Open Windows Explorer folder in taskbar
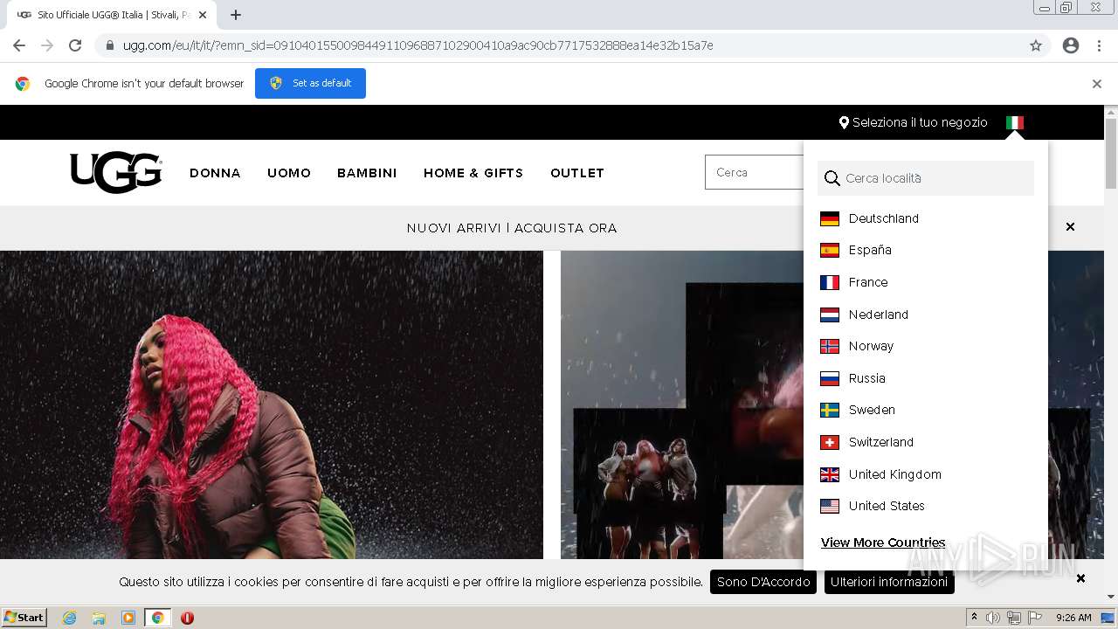1118x629 pixels. (x=99, y=618)
